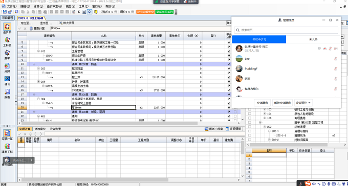
Task: Click the 搜索成员 search field
Action: (286, 30)
